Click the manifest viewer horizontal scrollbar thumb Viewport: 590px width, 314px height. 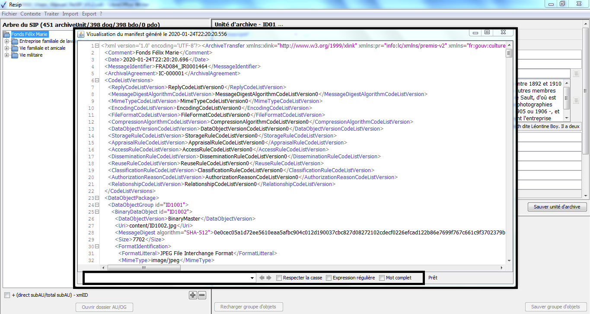click(x=143, y=268)
